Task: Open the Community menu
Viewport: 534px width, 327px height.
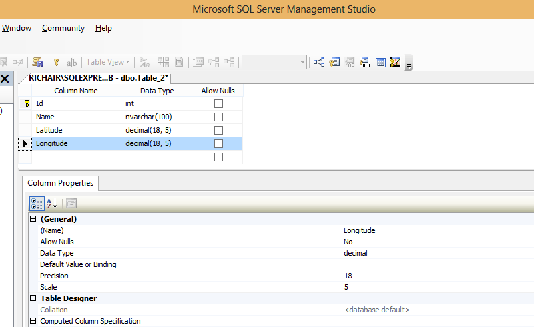Action: click(63, 28)
